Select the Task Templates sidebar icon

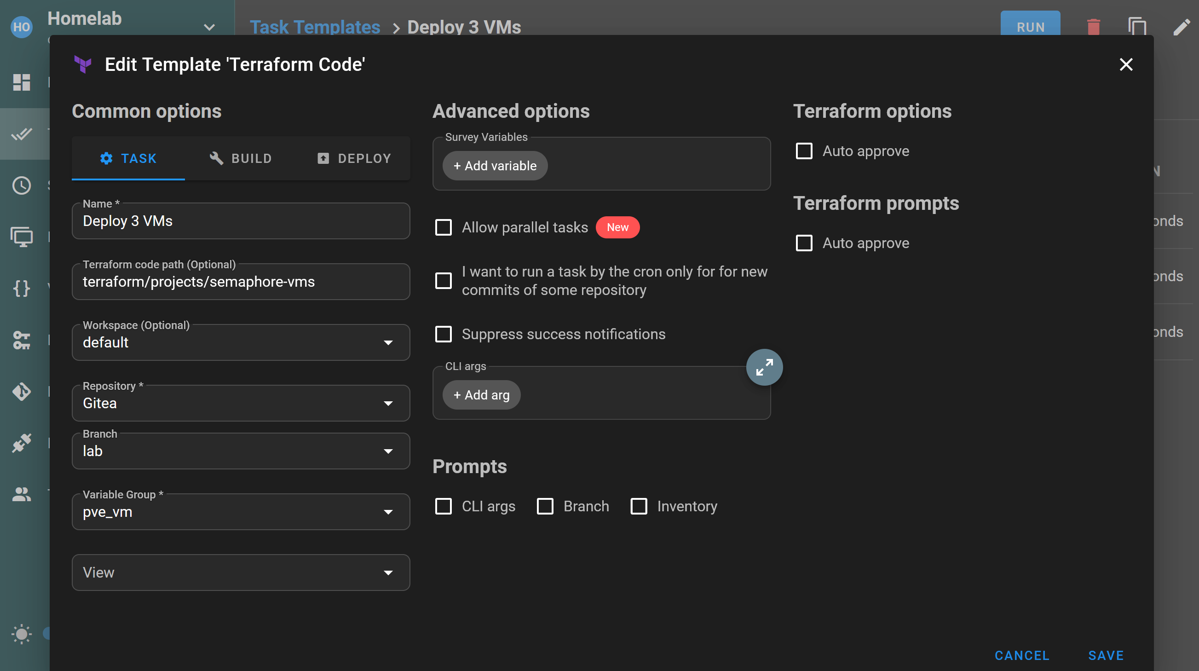[x=22, y=133]
